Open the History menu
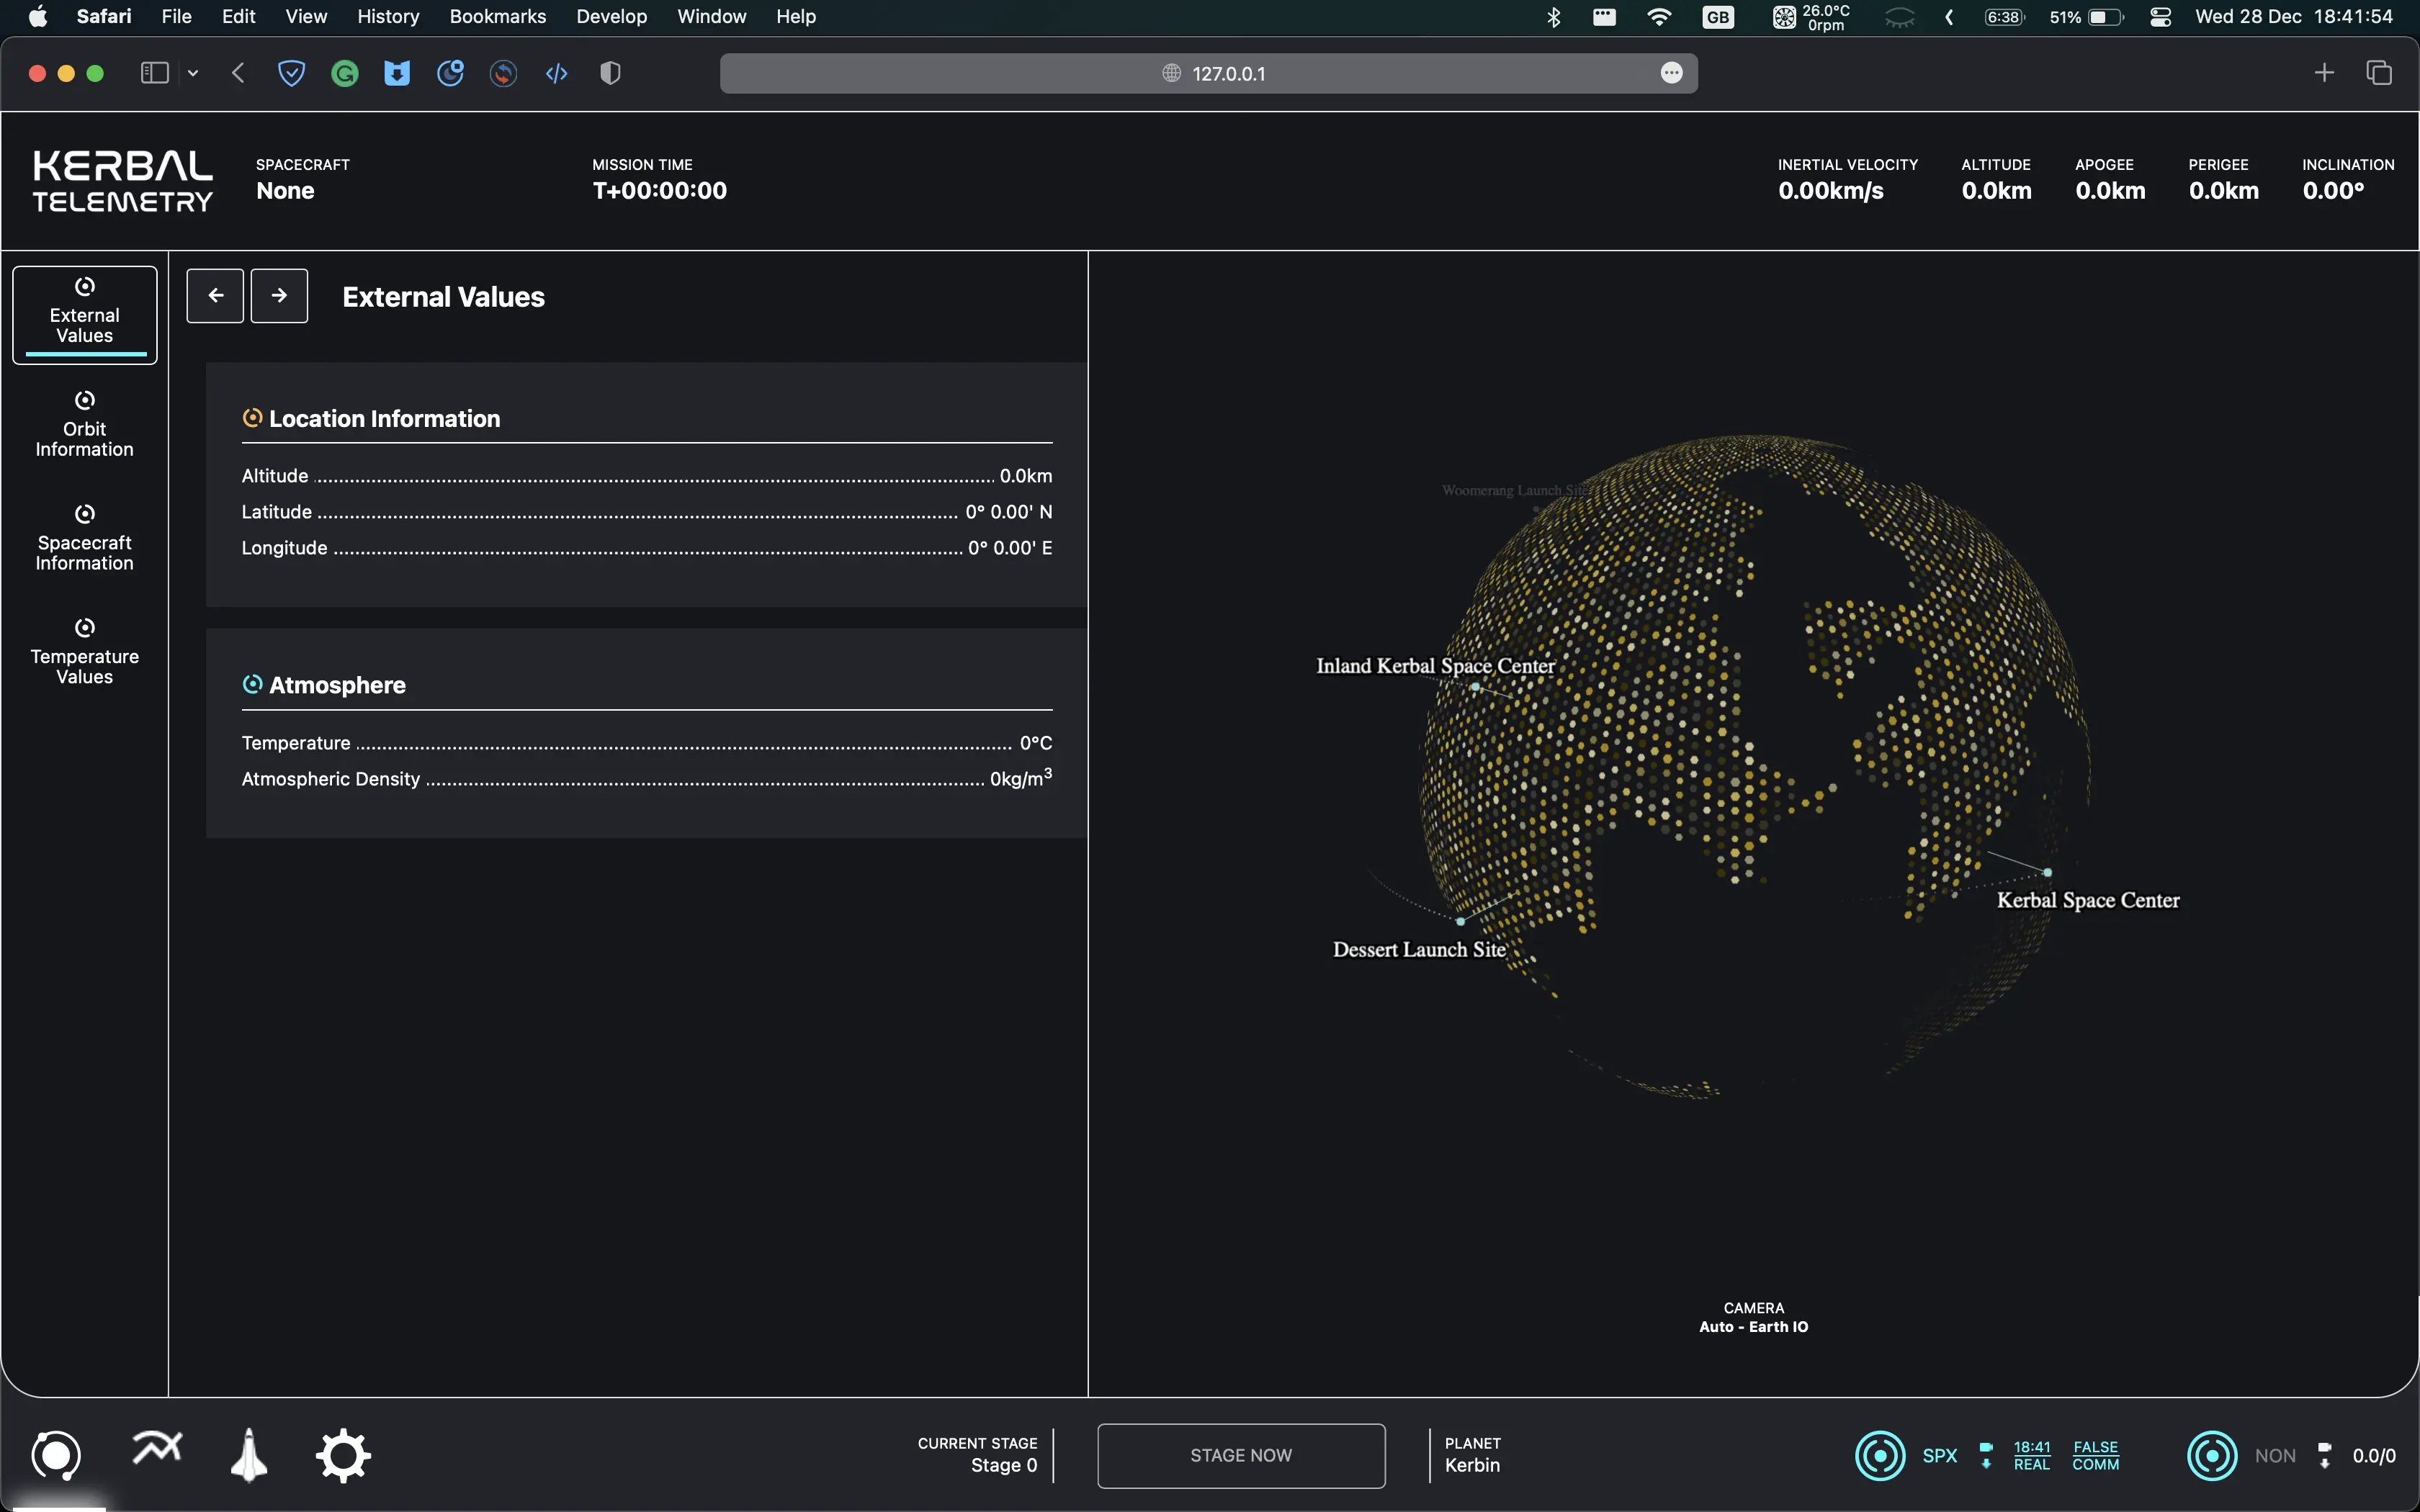This screenshot has height=1512, width=2420. 388,17
